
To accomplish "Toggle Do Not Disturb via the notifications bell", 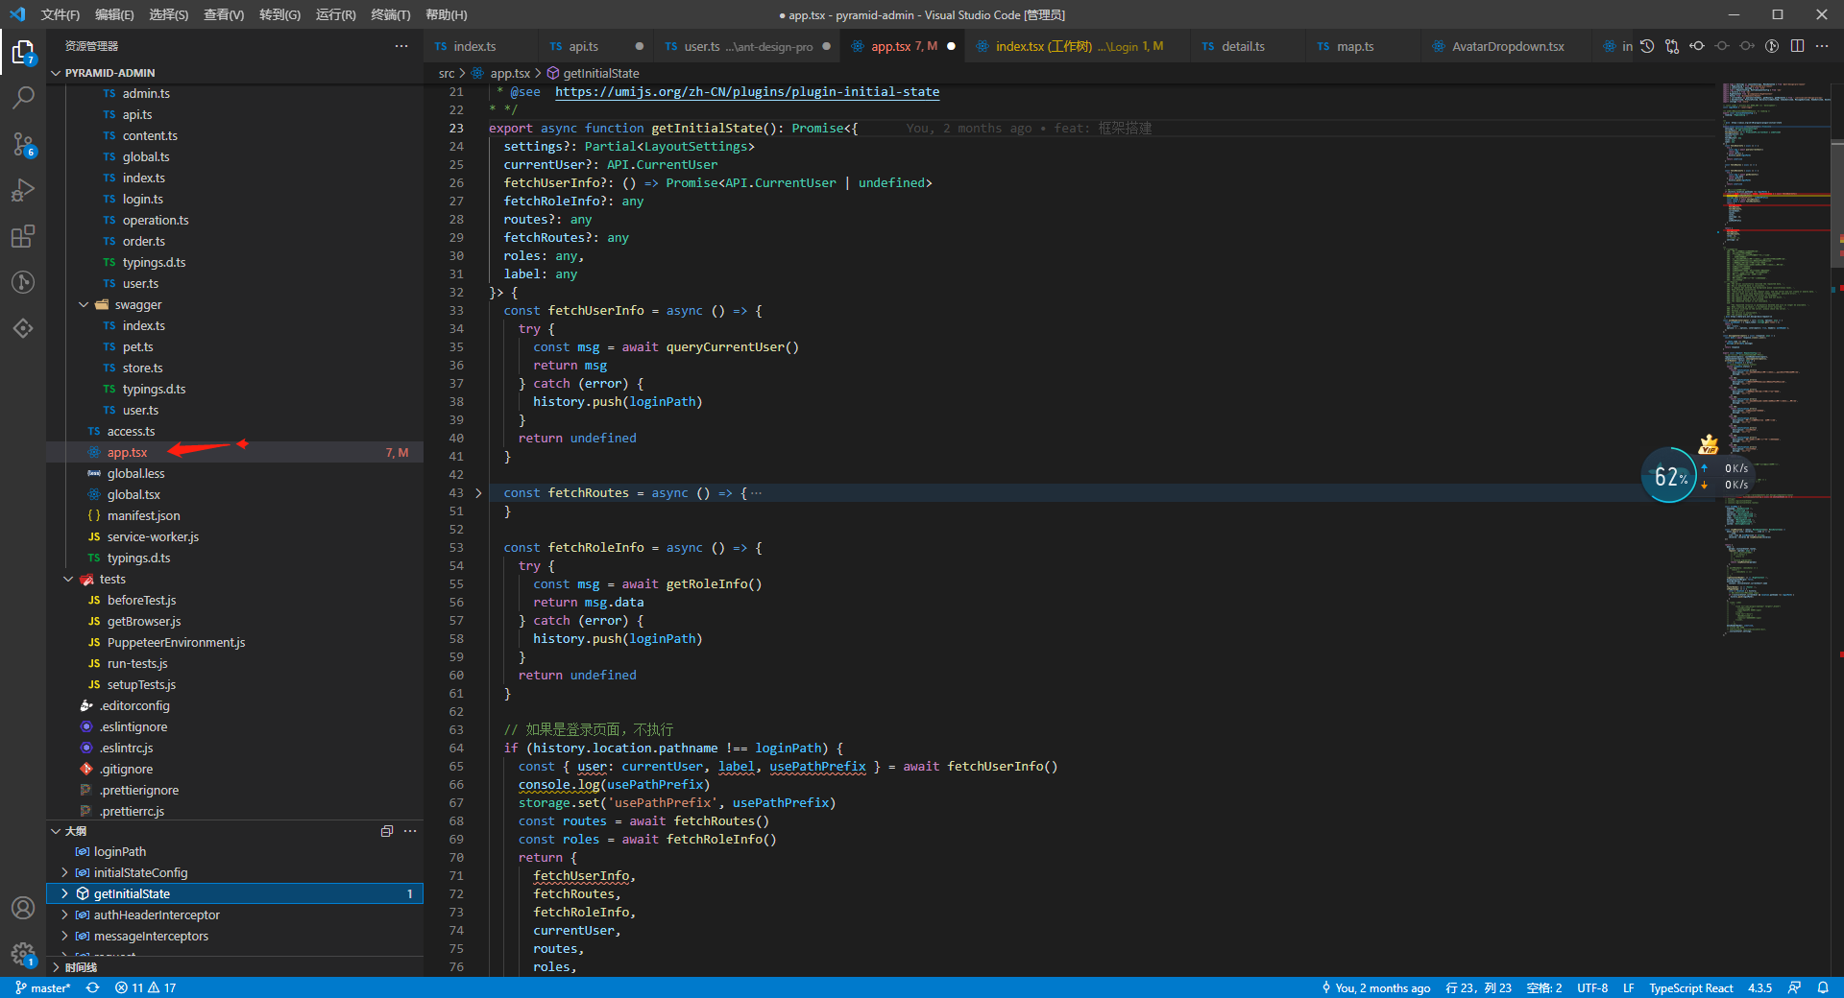I will [1825, 987].
